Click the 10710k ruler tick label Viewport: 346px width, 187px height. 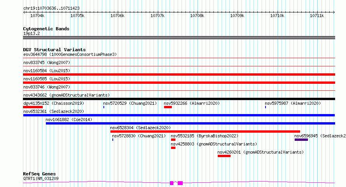(x=277, y=16)
